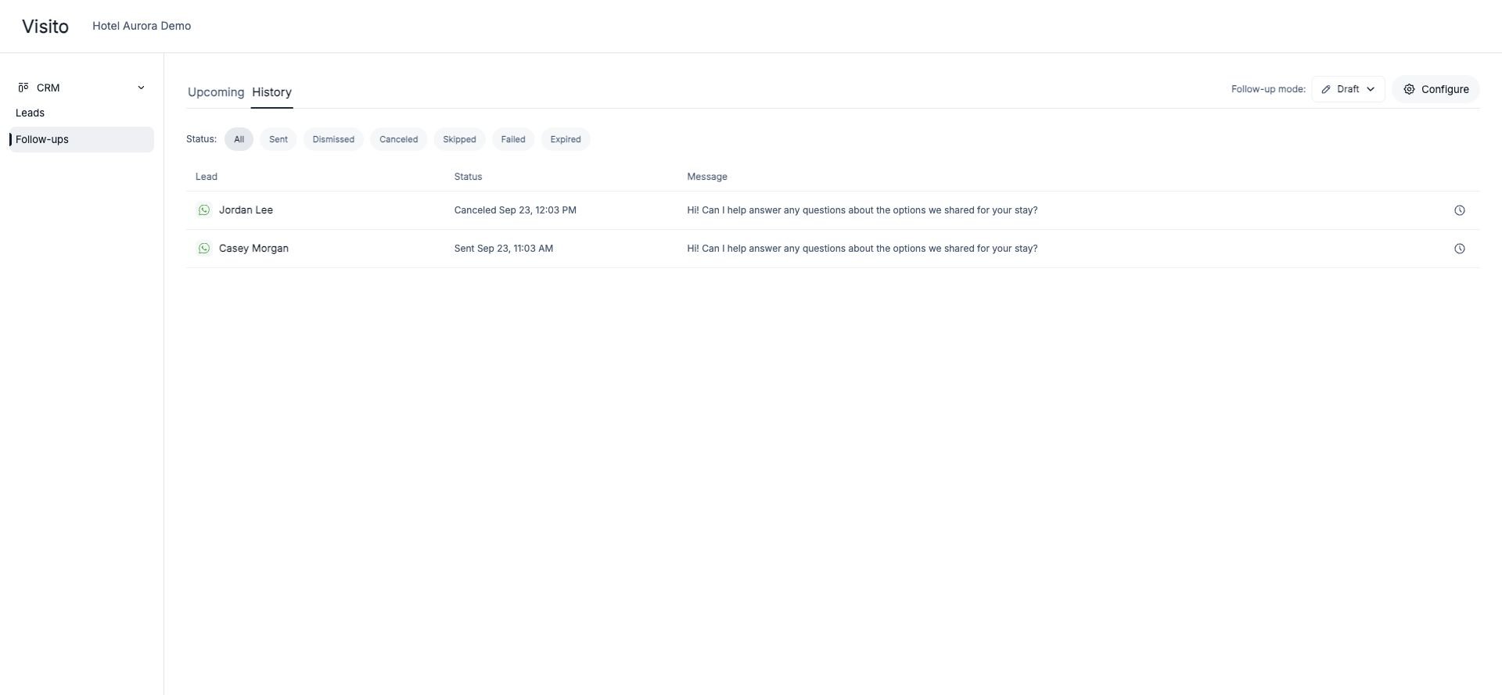
Task: Select the Casey Morgan lead name
Action: click(x=253, y=249)
